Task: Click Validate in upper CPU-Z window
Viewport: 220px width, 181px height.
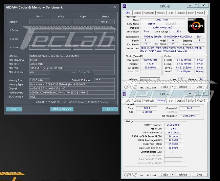Action: 183,87
